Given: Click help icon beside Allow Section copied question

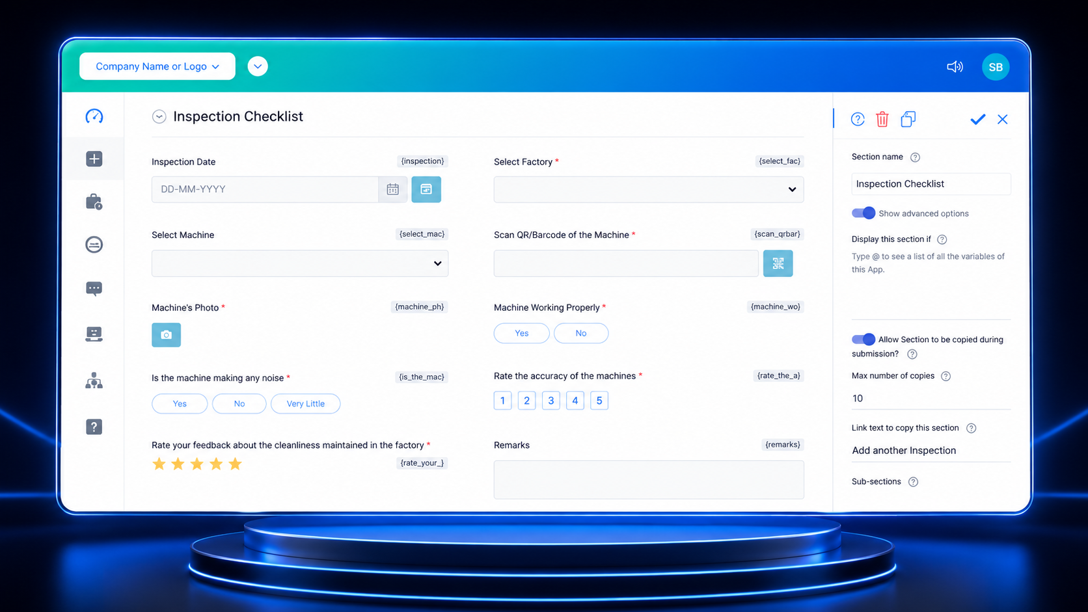Looking at the screenshot, I should click(x=912, y=354).
